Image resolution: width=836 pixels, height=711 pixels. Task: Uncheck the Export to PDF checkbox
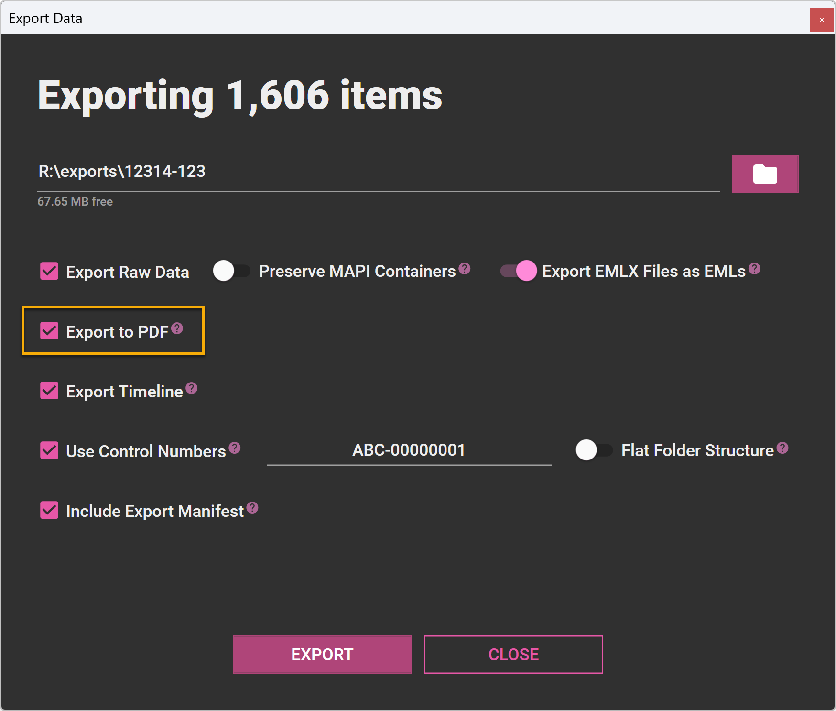49,331
